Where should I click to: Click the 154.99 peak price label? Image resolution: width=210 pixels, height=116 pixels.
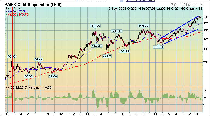click(95, 26)
